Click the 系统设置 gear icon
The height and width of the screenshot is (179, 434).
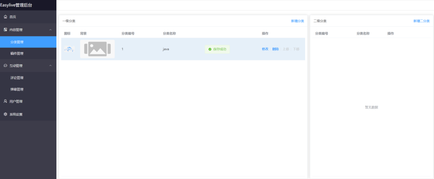pos(5,114)
